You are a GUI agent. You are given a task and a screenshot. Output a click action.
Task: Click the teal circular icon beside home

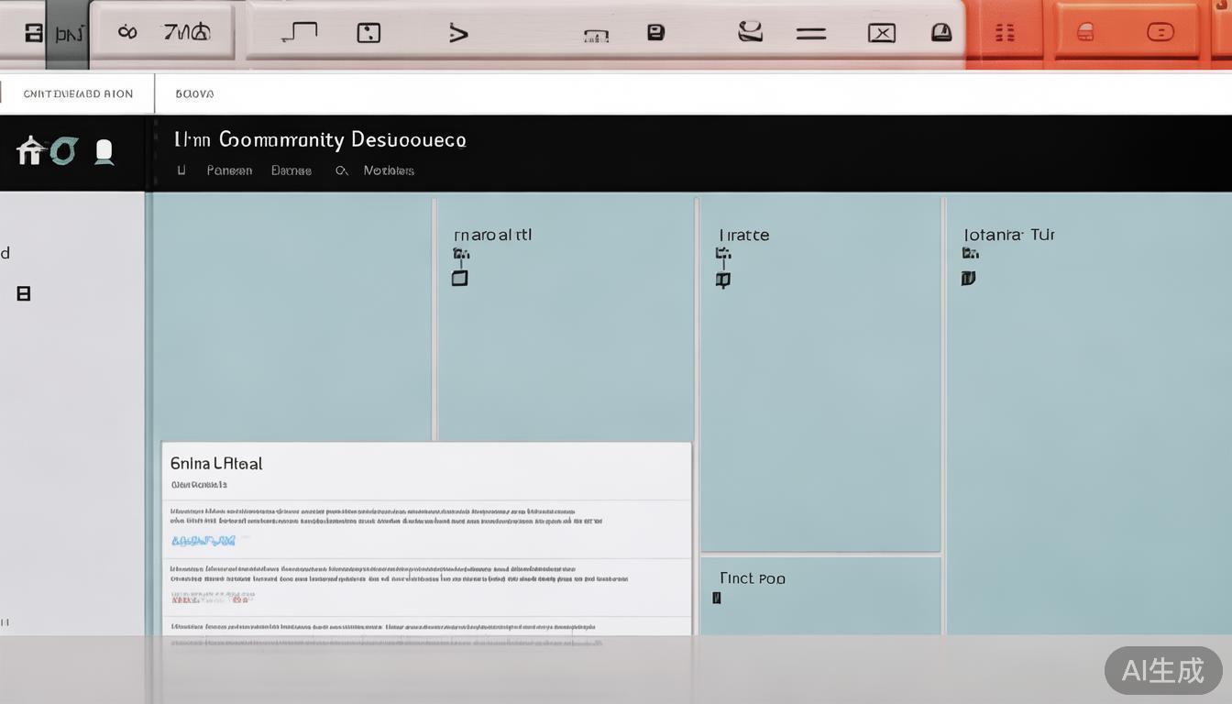63,150
